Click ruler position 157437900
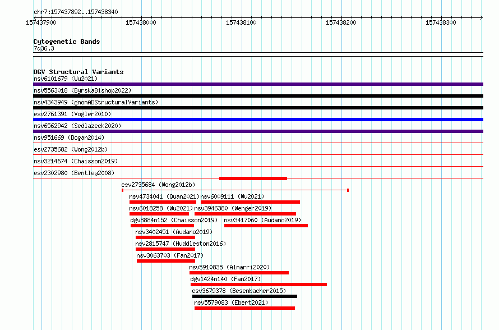This screenshot has width=499, height=330. [x=41, y=22]
